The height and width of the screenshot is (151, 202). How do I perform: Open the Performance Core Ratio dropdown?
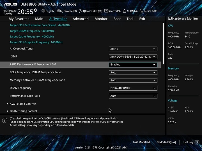click(x=133, y=96)
